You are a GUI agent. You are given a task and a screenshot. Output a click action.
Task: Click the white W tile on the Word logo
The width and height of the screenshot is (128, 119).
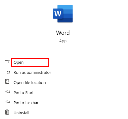coord(58,14)
